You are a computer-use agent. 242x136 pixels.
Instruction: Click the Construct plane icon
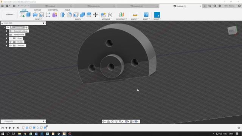[x=121, y=15]
